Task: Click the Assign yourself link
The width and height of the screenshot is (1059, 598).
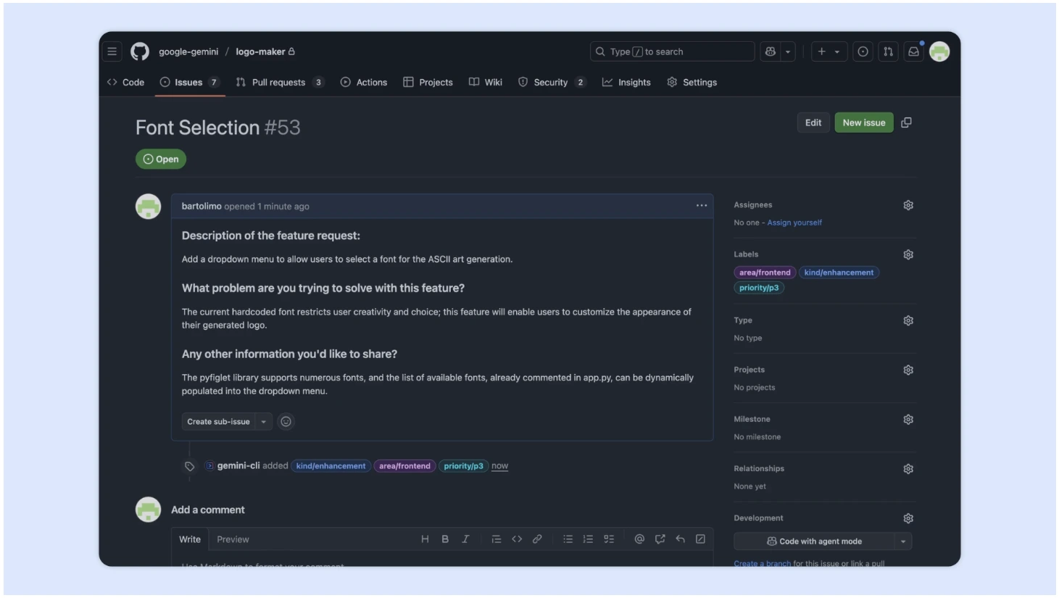Action: [794, 223]
